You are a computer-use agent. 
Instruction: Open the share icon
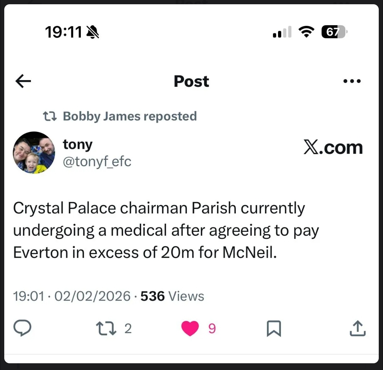(x=357, y=329)
